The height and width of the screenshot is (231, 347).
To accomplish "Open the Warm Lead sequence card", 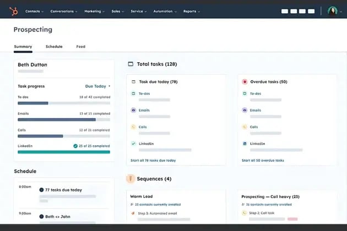I will click(142, 196).
